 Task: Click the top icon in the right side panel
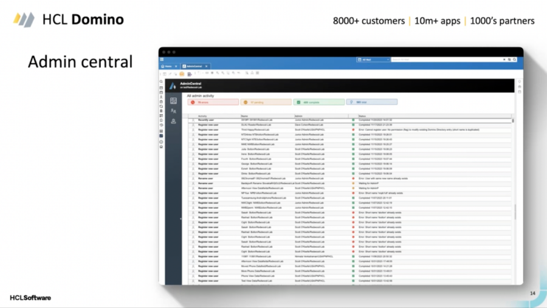coord(520,81)
